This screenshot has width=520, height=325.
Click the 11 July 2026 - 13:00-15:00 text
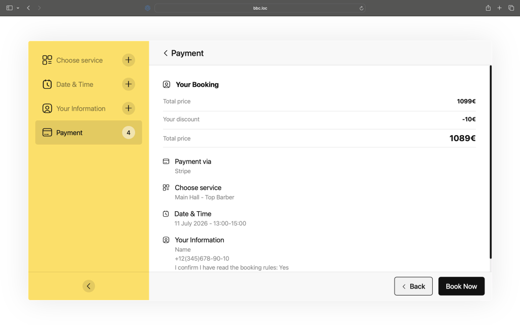point(210,223)
